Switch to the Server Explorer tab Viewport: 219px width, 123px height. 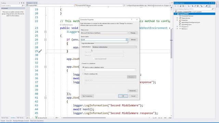tap(5, 118)
